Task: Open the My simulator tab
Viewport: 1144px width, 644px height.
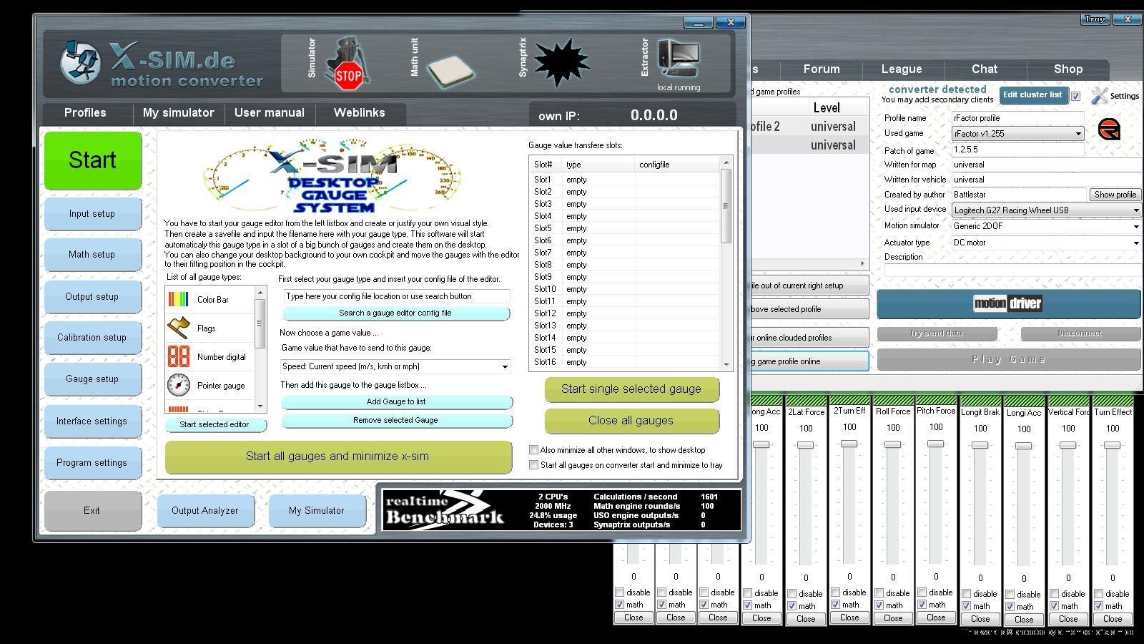Action: tap(179, 113)
